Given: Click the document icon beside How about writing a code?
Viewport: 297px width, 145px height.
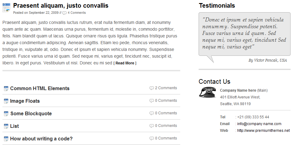Looking at the screenshot, I should point(6,139).
